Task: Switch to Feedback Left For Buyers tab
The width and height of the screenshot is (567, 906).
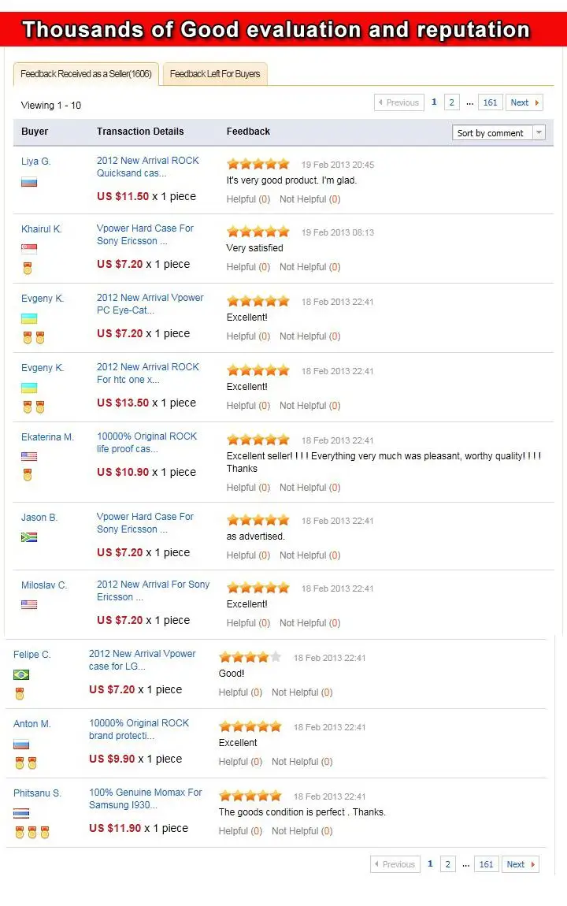Action: pyautogui.click(x=215, y=74)
